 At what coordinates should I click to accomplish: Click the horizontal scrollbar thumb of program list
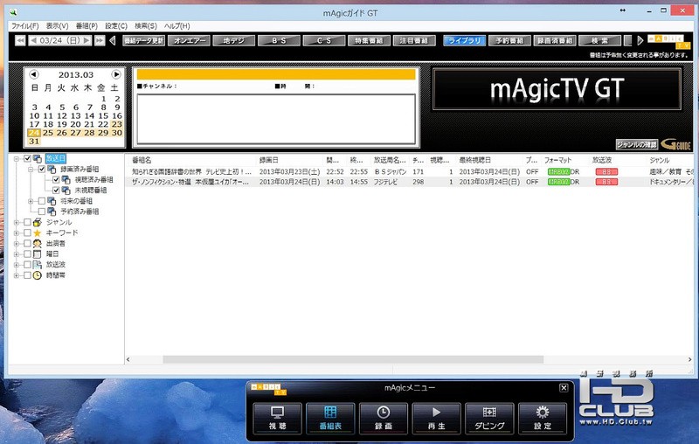coord(353,359)
